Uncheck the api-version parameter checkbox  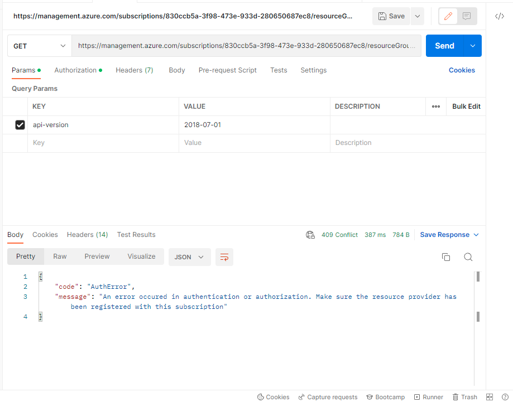20,125
